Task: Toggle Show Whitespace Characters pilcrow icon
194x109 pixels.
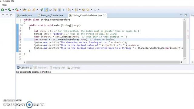Action: pyautogui.click(x=63, y=10)
